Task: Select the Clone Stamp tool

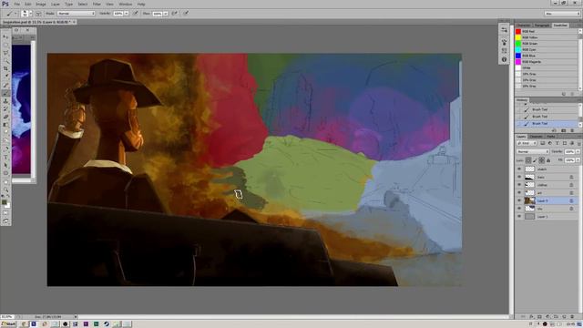Action: [x=5, y=101]
